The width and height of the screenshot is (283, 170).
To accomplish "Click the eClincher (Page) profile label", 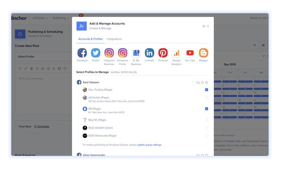I will pyautogui.click(x=98, y=97).
